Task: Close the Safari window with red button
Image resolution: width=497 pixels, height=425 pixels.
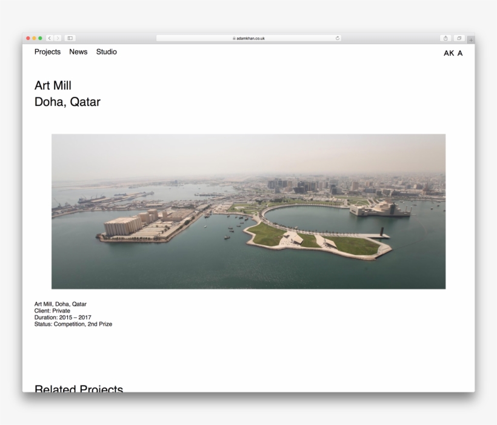Action: point(28,38)
